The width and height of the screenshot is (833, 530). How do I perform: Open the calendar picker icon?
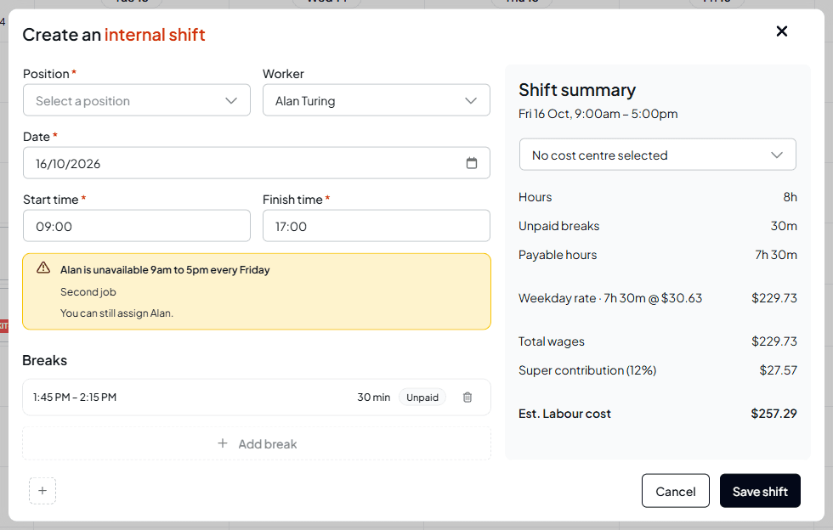[471, 163]
